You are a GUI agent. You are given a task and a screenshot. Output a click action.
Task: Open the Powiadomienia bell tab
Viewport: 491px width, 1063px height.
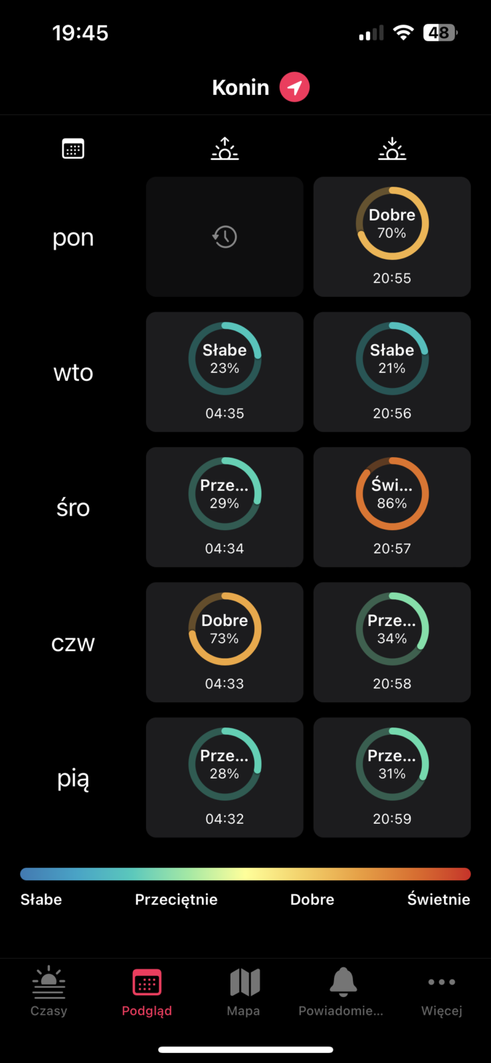tap(342, 991)
